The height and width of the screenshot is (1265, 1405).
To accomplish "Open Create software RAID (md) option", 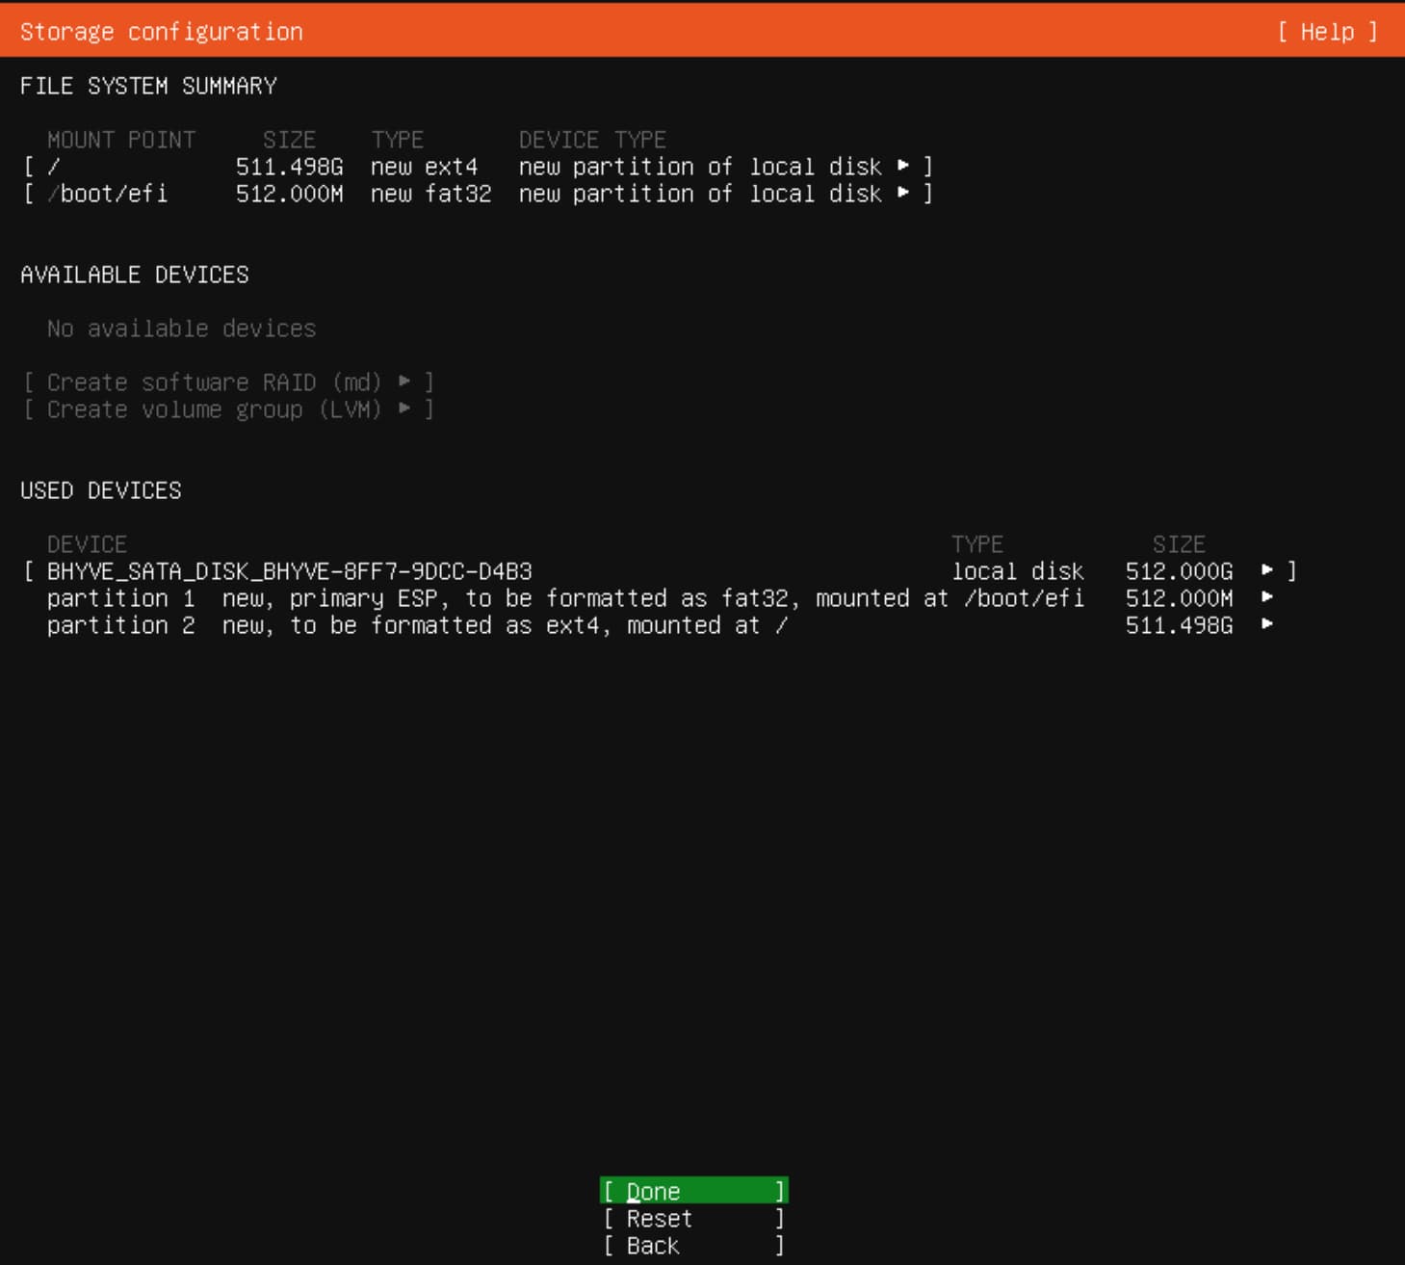I will click(228, 382).
